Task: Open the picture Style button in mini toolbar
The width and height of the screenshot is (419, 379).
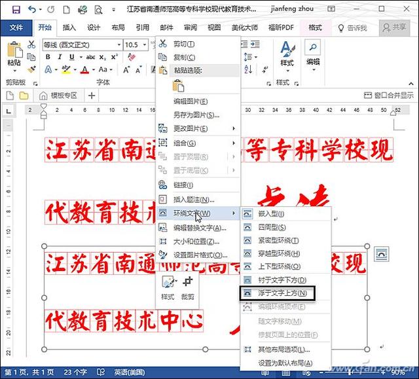Action: pos(168,288)
